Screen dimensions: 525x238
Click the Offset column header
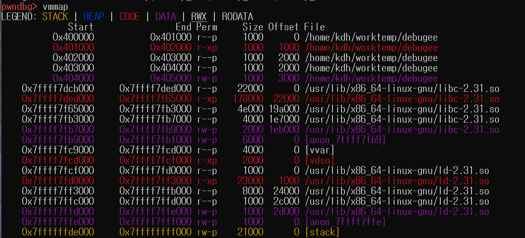284,27
